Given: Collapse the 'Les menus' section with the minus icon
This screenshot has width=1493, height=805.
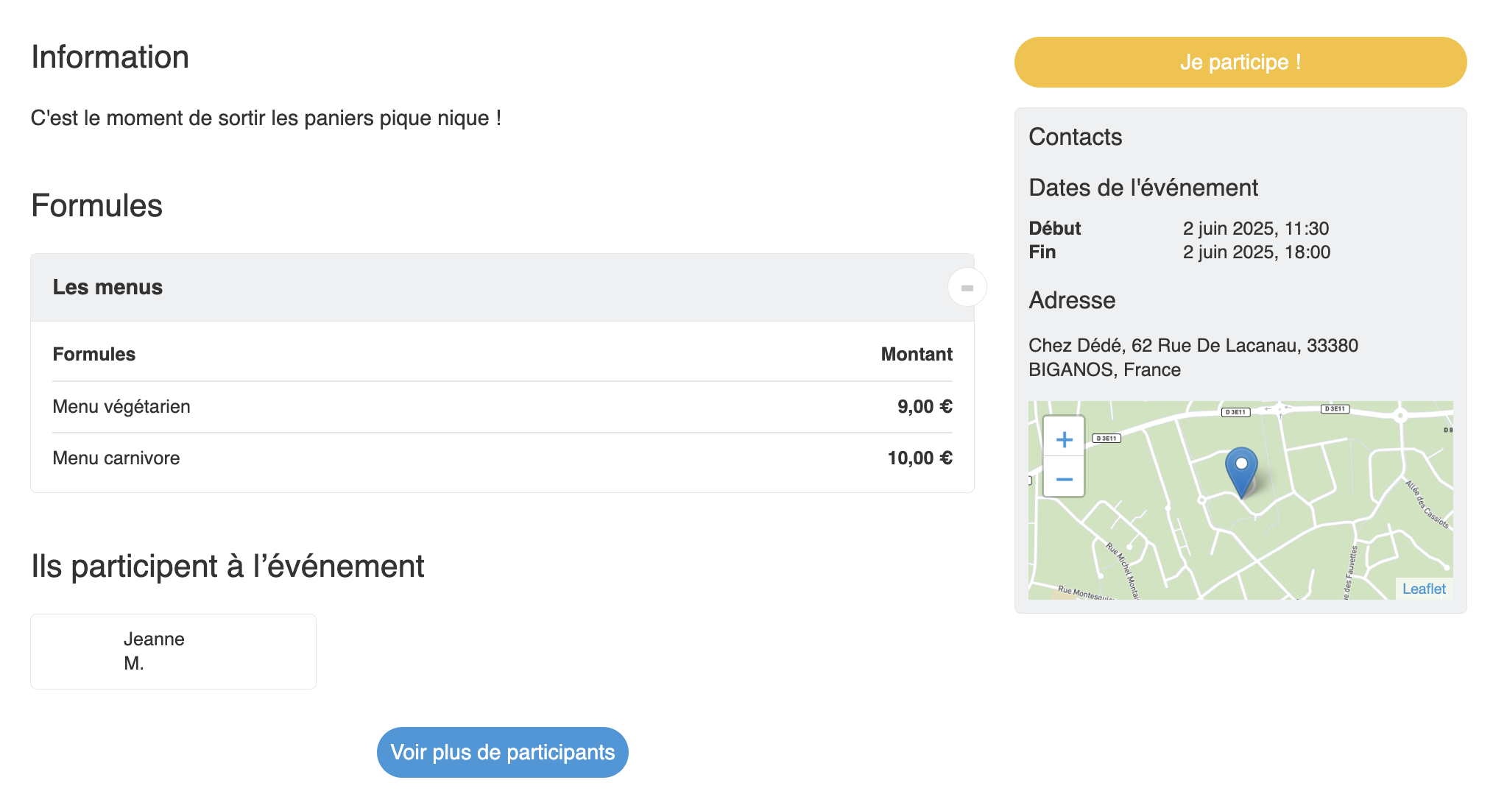Looking at the screenshot, I should (x=967, y=288).
